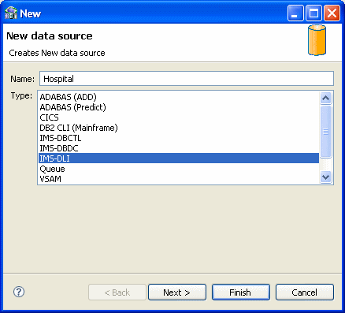Select IMS-DBDC data source type
The image size is (345, 313).
(179, 148)
